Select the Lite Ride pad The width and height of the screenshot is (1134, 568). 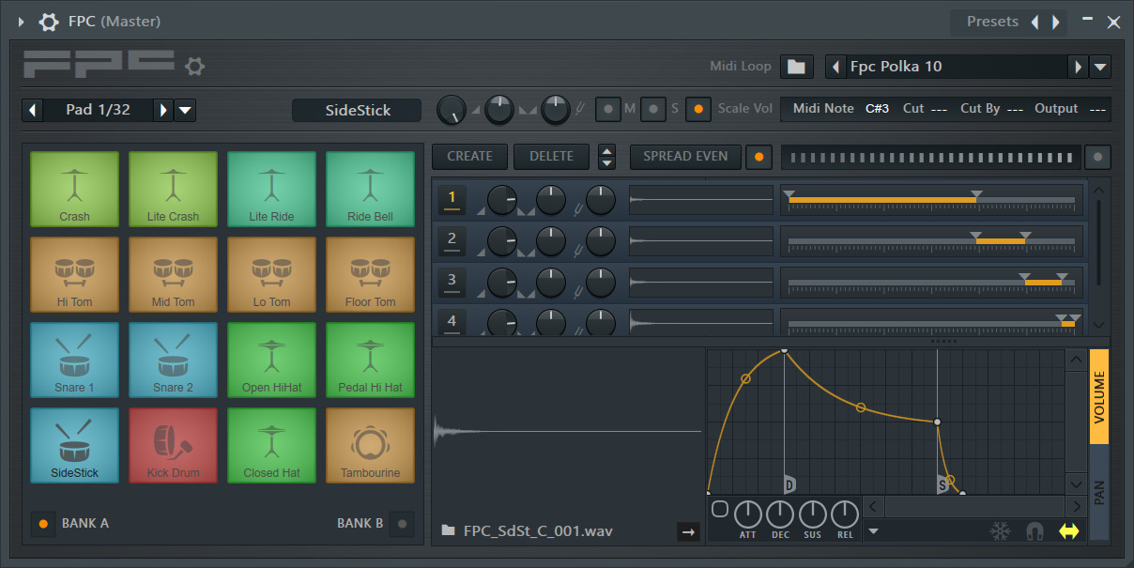[271, 189]
